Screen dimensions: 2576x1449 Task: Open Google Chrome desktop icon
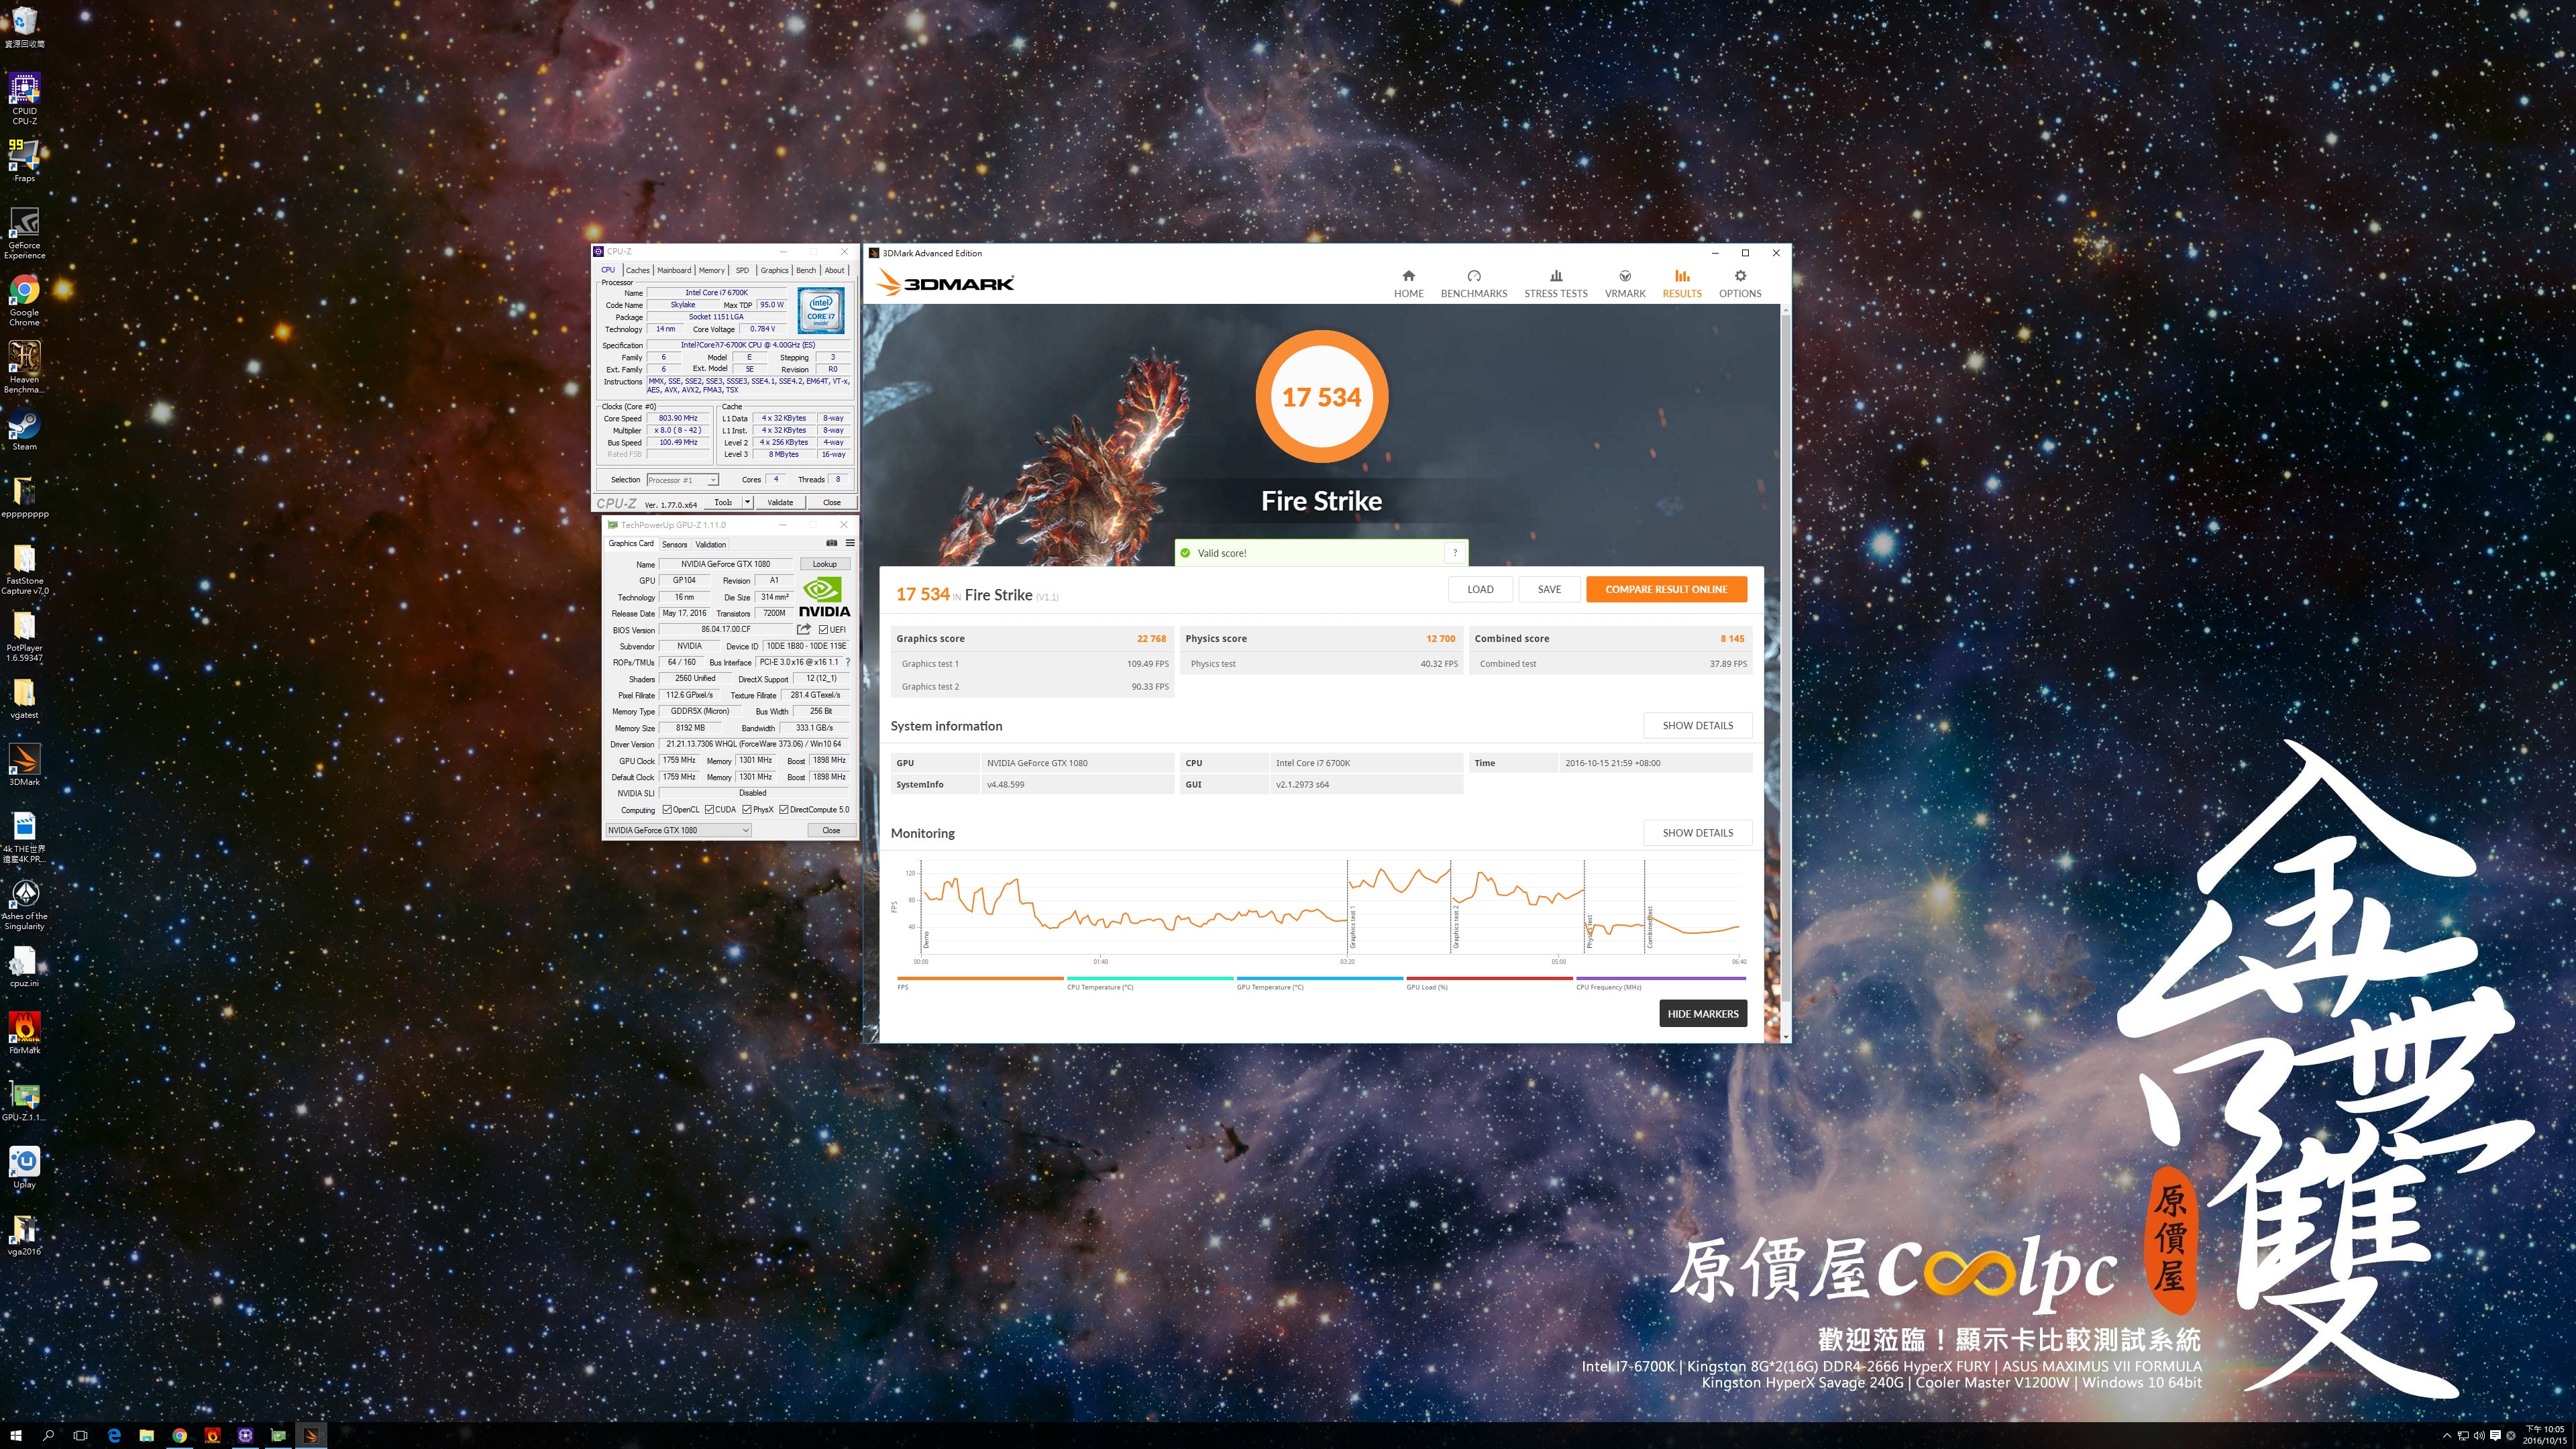[24, 300]
